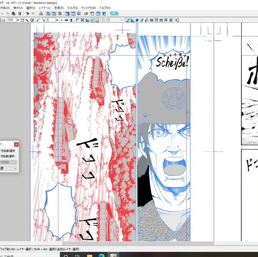Screen dimensions: 258x257
Task: Open the zoom value arrow next to 12.5
Action: pos(18,20)
